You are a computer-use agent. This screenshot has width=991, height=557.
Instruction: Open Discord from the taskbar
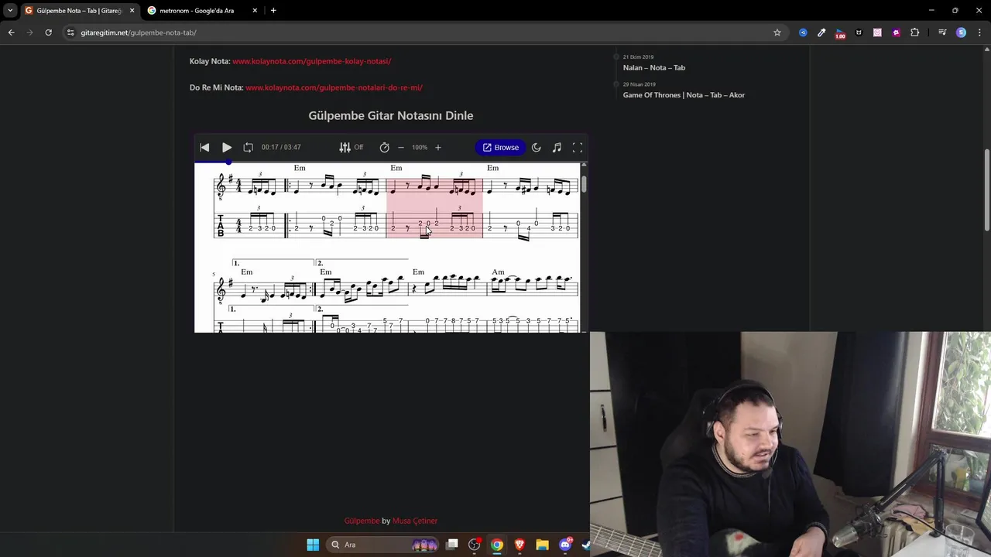(x=564, y=545)
